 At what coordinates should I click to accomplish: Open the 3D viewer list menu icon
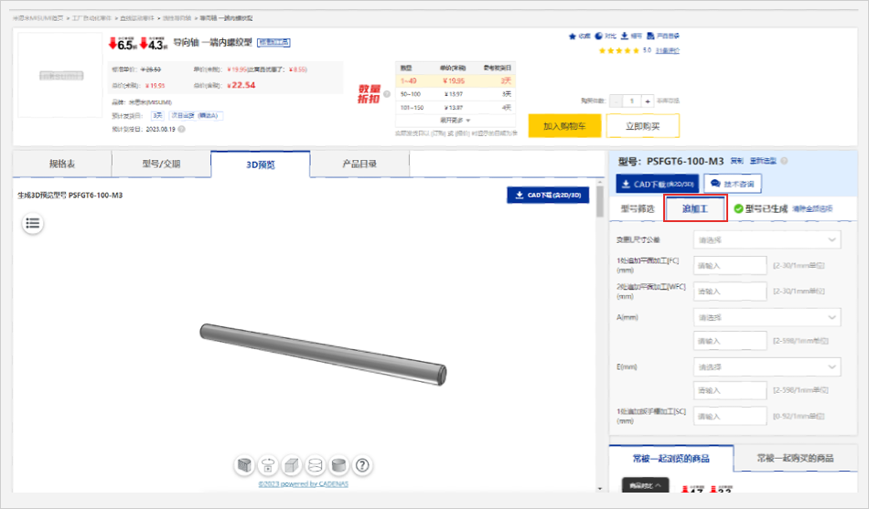click(x=33, y=223)
